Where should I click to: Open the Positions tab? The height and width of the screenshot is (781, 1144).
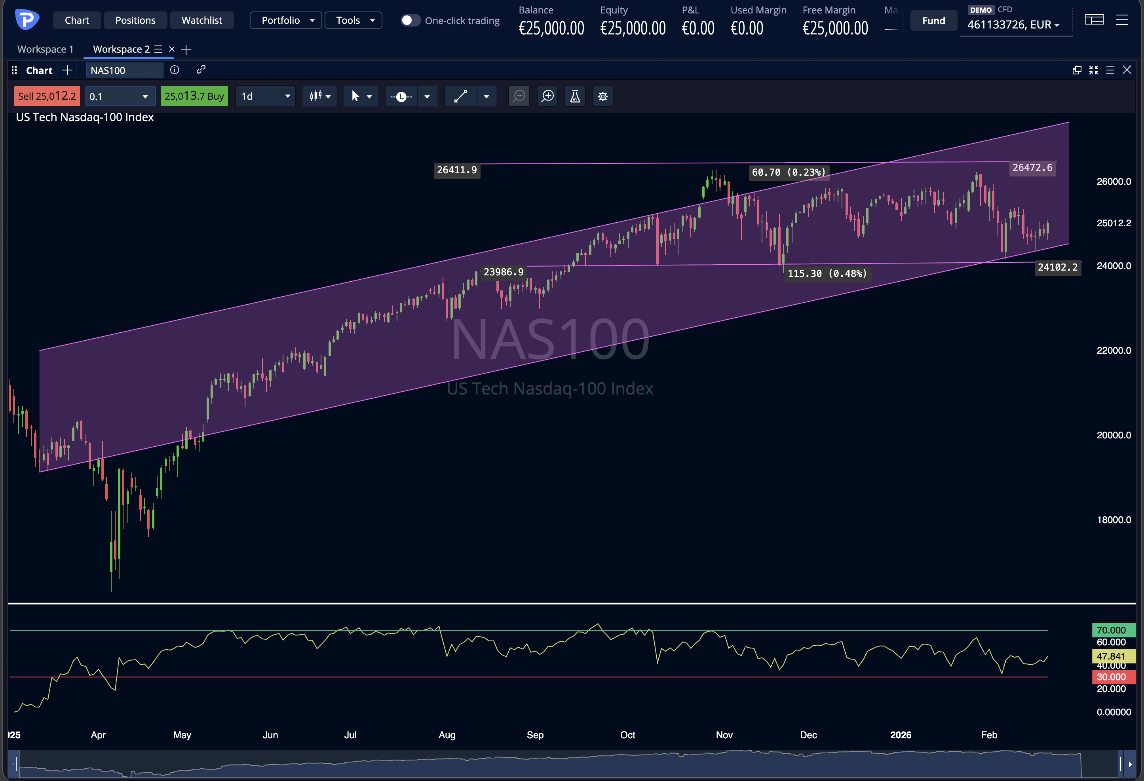click(x=135, y=20)
